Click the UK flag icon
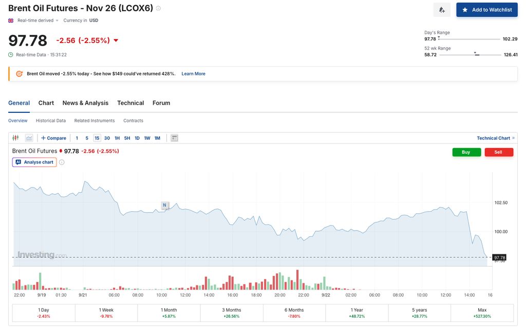The image size is (526, 327). 11,21
